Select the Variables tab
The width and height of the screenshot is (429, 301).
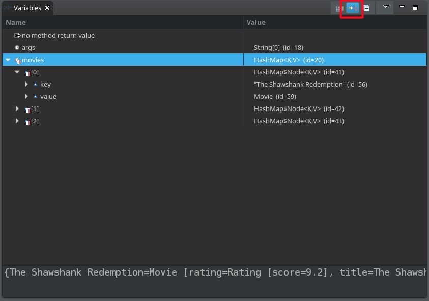point(26,8)
